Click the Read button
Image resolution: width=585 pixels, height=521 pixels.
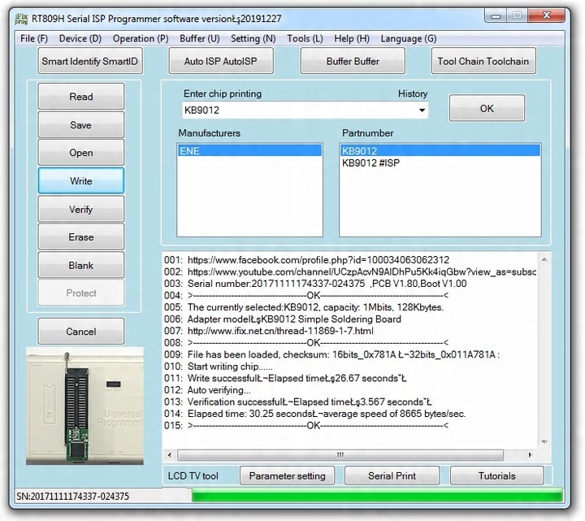(x=81, y=96)
